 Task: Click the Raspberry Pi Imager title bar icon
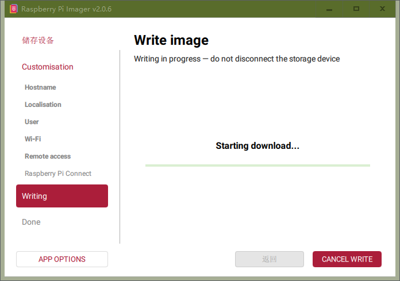14,9
